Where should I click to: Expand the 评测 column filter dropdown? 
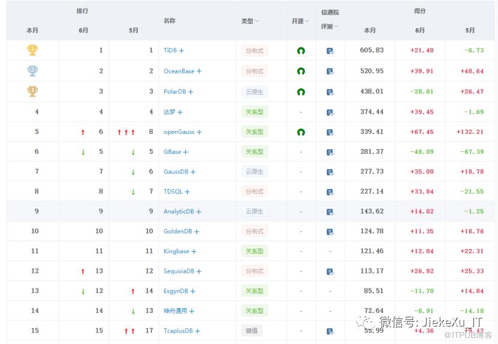pyautogui.click(x=336, y=27)
